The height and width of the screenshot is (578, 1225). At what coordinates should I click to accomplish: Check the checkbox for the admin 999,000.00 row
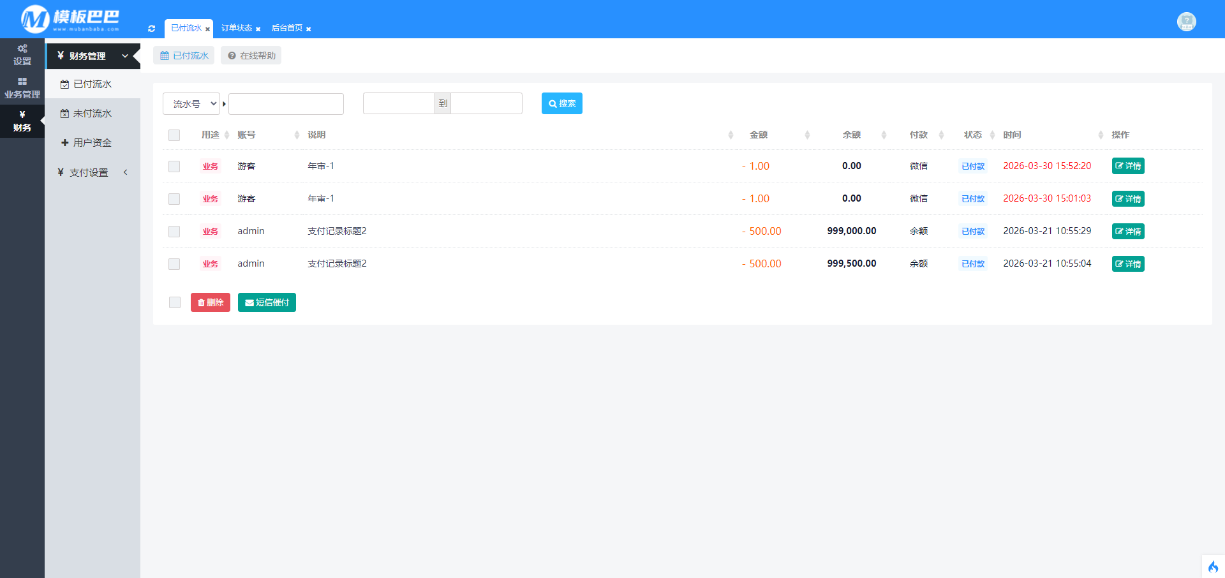[174, 231]
